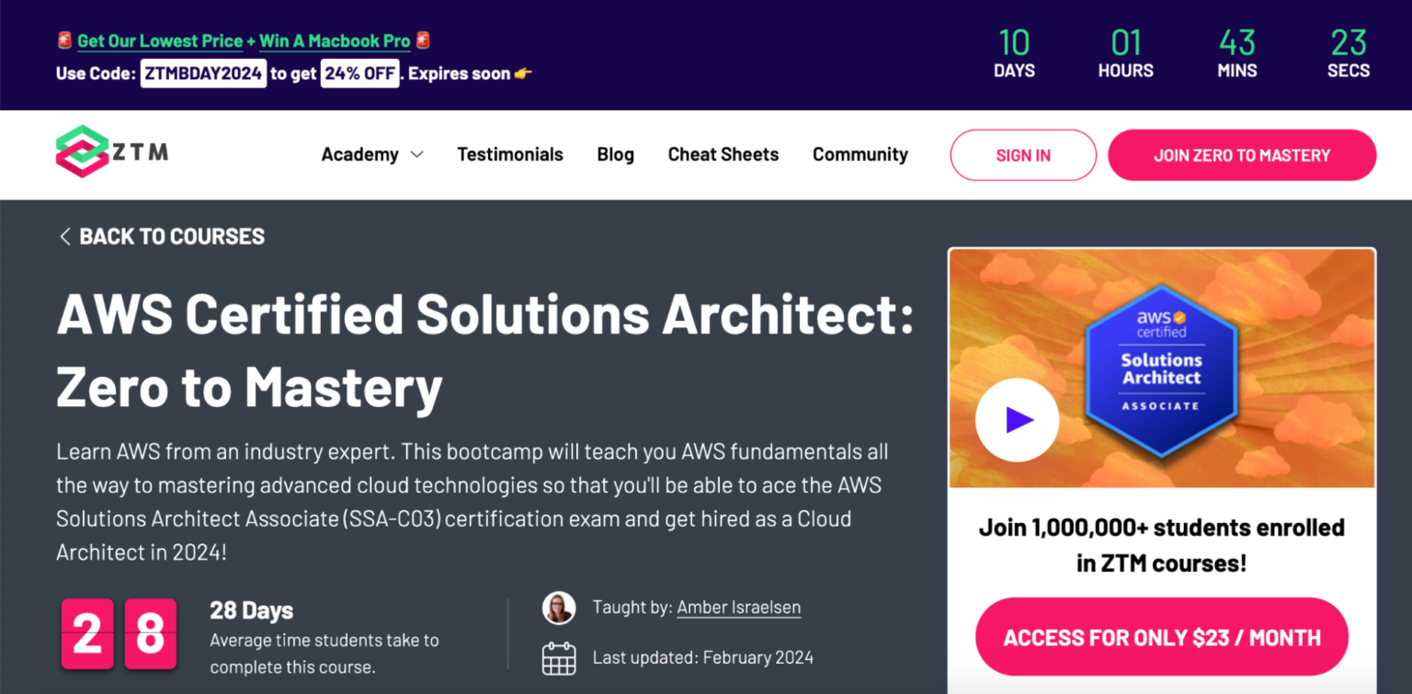Click the back arrow beside BACK TO COURSES
Viewport: 1412px width, 694px height.
[x=64, y=236]
